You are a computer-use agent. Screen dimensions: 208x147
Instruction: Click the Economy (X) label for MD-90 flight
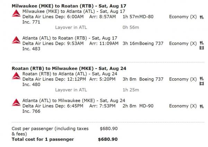click(x=183, y=106)
